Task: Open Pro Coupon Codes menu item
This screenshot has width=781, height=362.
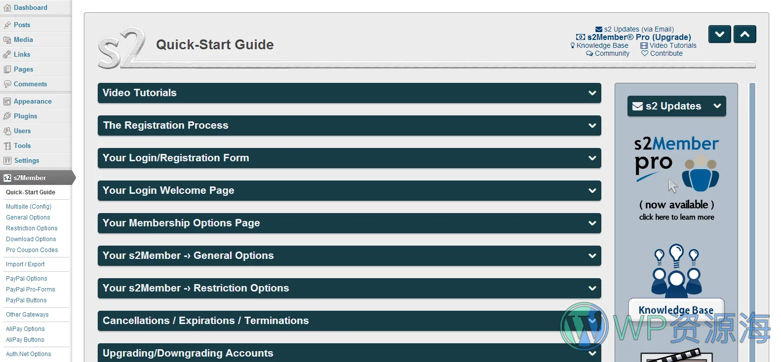Action: pos(32,250)
